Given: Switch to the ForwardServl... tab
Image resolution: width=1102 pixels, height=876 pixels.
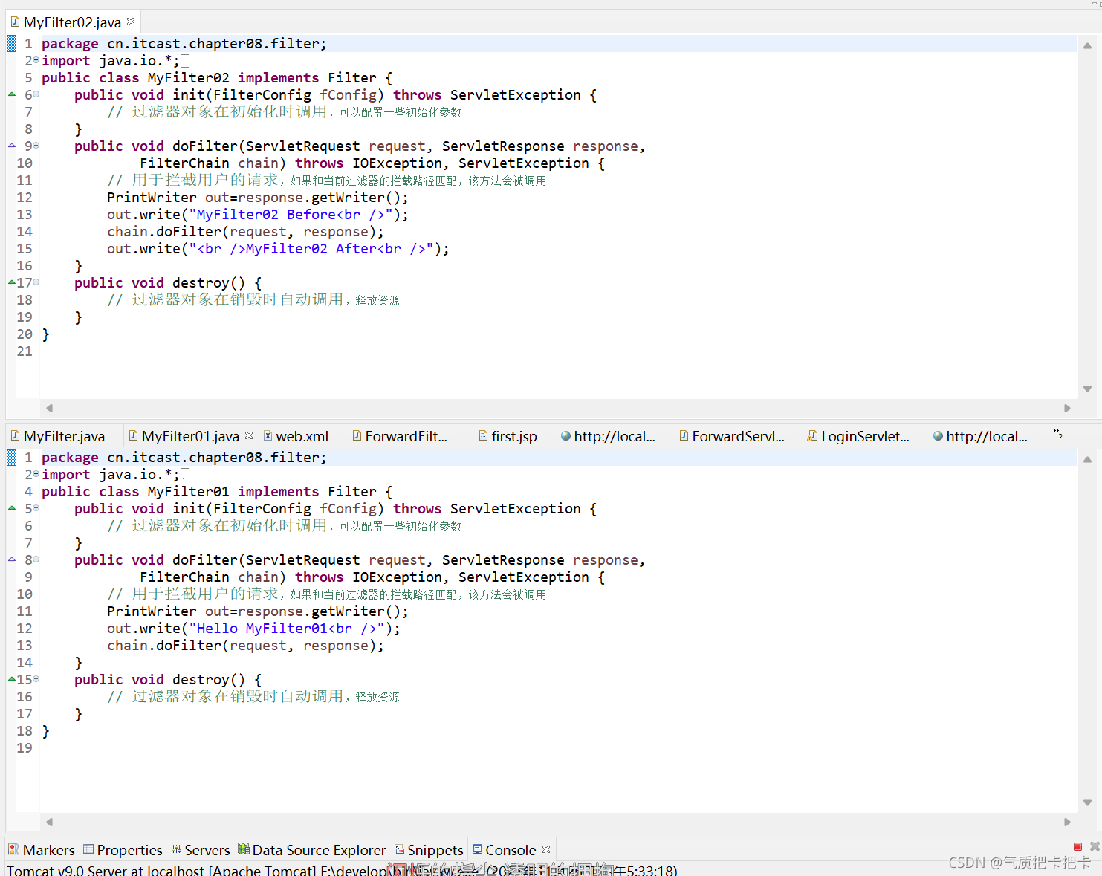Looking at the screenshot, I should point(732,436).
